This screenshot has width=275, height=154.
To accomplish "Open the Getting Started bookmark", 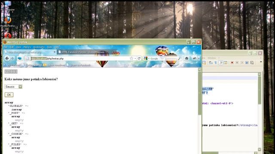I will pos(32,65).
